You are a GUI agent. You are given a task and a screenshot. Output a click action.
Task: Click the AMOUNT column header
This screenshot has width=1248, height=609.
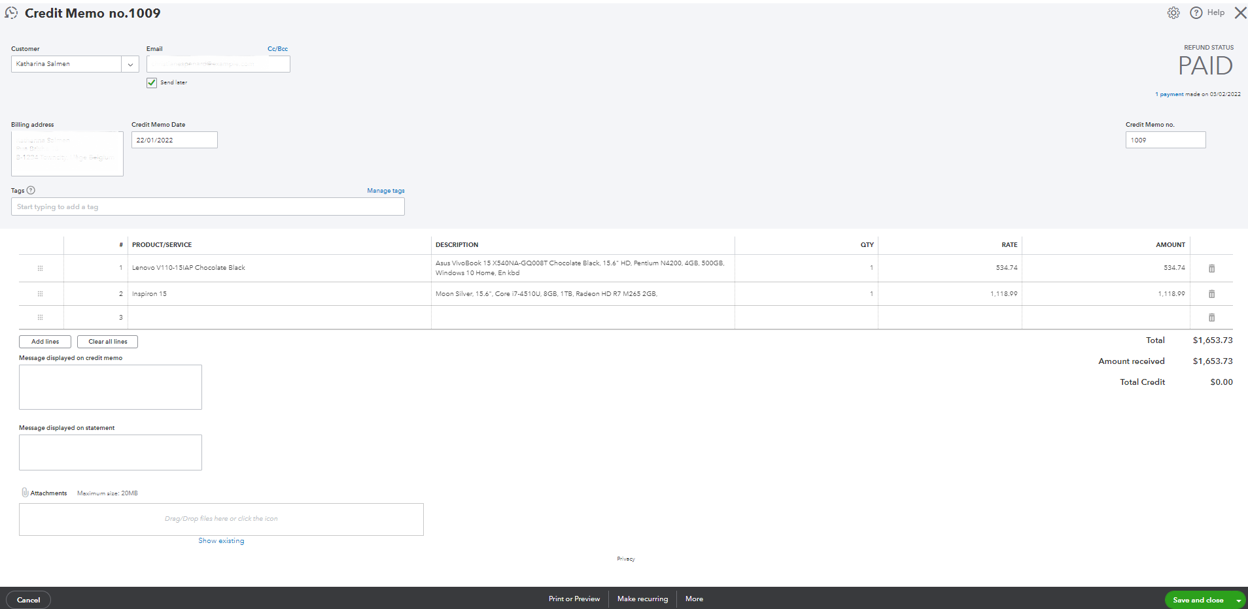(x=1170, y=245)
